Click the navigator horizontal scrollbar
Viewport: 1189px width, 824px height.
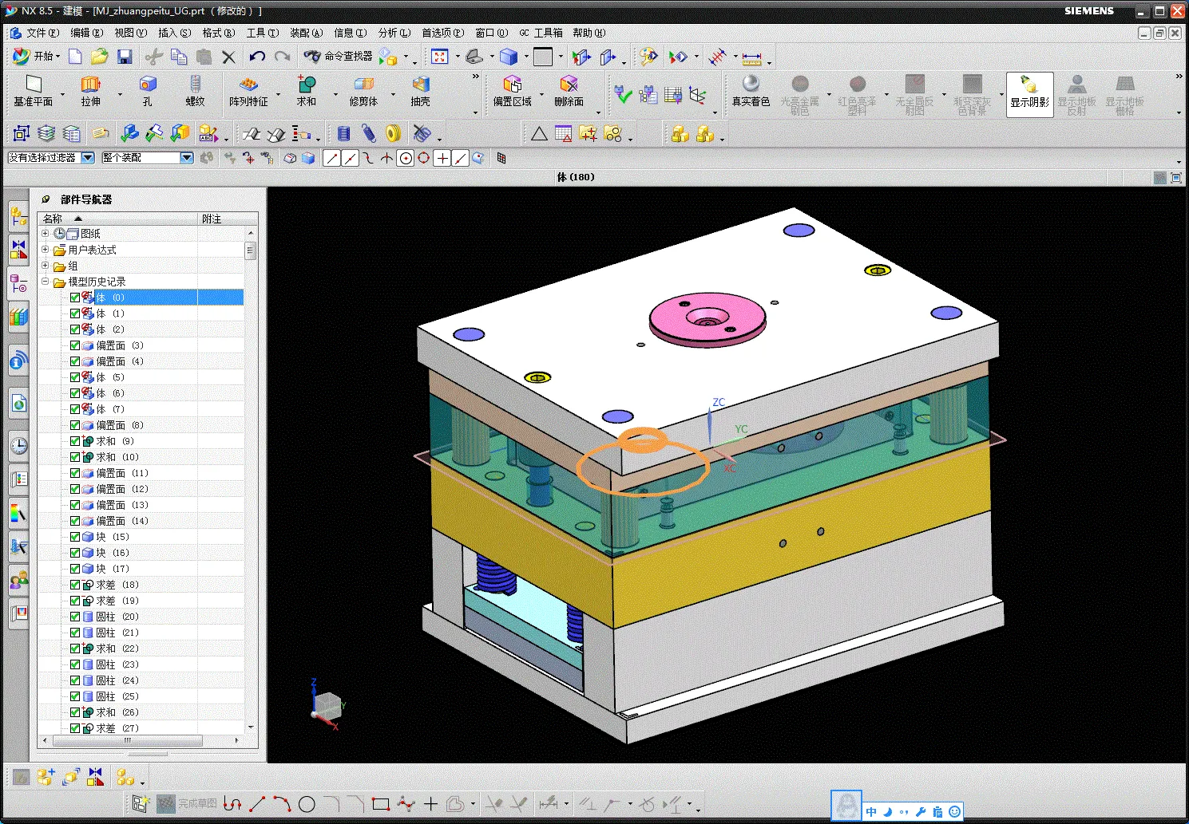coord(127,740)
